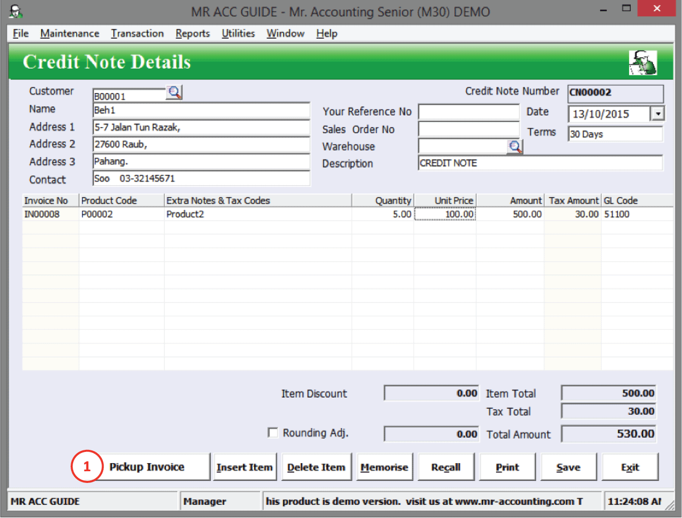Viewport: 682px width, 518px height.
Task: Click the Contact field with Soo
Action: click(201, 178)
